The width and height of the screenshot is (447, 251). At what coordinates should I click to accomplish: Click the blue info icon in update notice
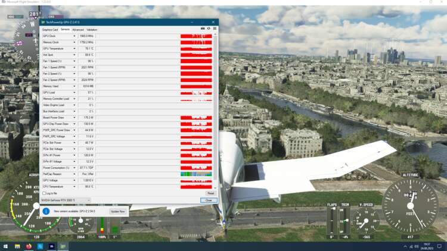[46, 211]
